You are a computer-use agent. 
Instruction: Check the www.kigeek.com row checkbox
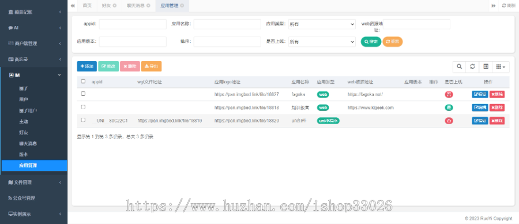click(83, 107)
